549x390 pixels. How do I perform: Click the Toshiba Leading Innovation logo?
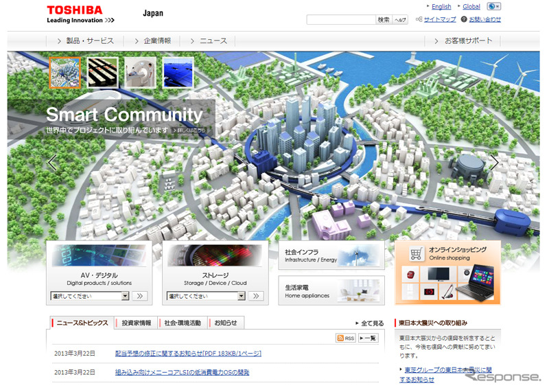(x=80, y=14)
